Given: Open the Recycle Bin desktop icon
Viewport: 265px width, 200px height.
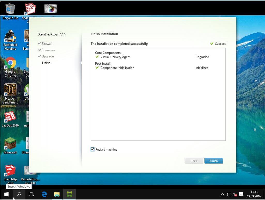Looking at the screenshot, I should coord(10,11).
